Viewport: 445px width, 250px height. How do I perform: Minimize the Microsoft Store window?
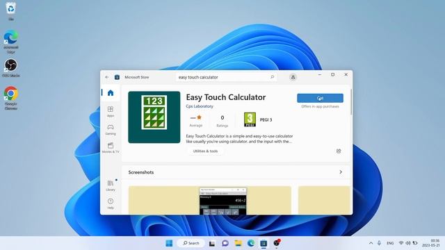320,74
